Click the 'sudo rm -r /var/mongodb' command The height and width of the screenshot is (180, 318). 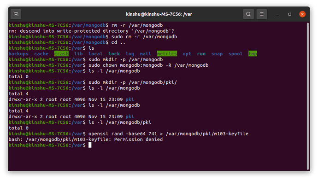click(144, 37)
